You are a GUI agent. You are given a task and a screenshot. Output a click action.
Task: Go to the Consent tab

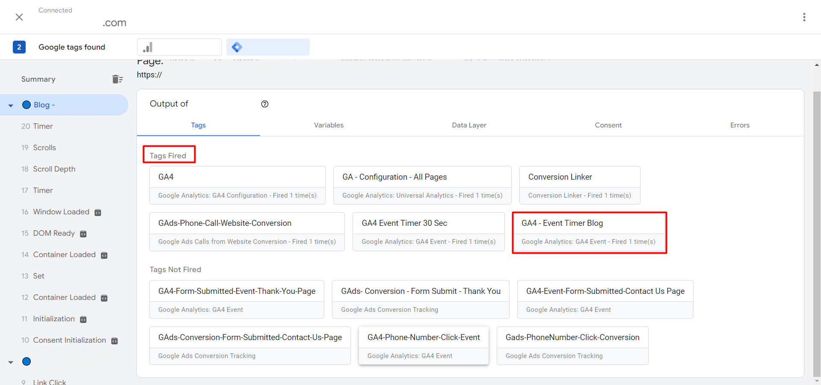point(608,125)
